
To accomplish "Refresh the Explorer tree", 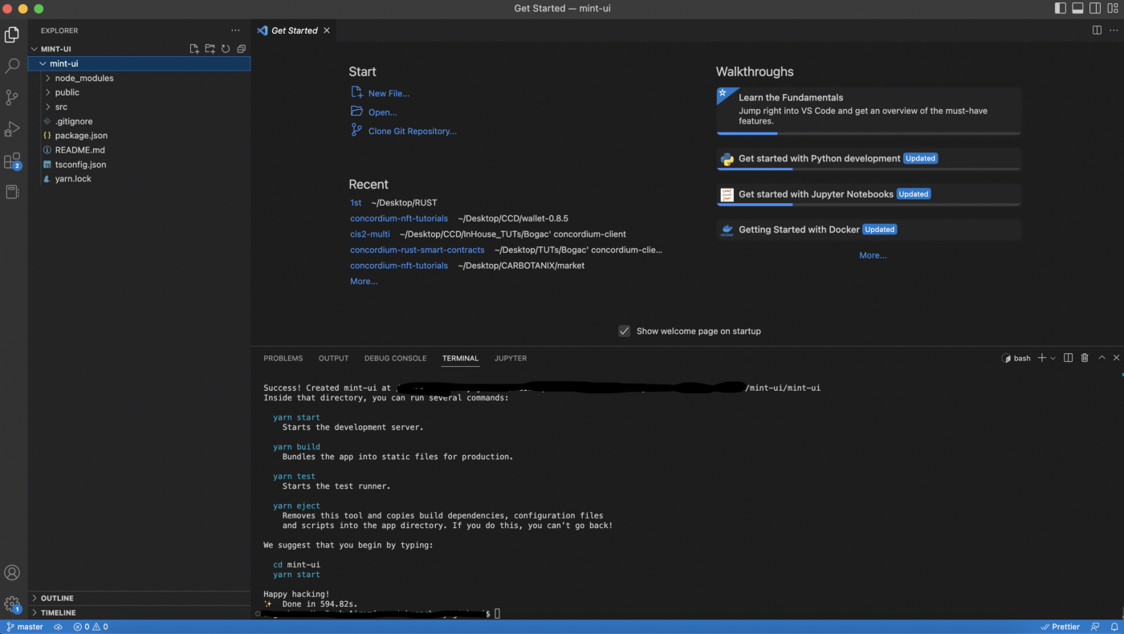I will click(226, 49).
